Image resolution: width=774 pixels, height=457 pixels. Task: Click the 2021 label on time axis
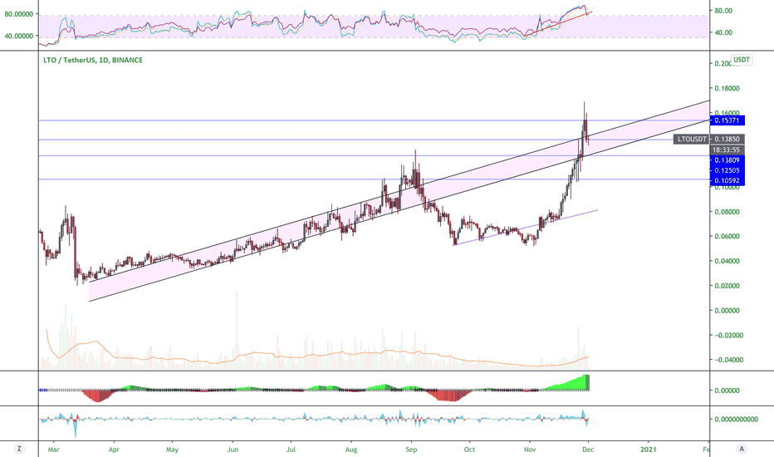[648, 450]
